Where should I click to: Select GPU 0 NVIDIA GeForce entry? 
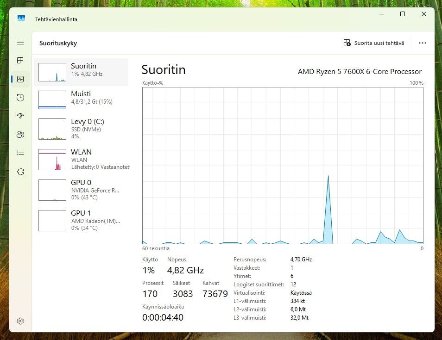(81, 190)
